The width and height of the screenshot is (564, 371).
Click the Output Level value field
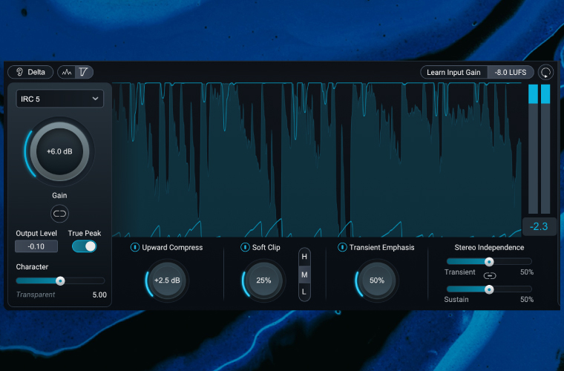tap(36, 246)
